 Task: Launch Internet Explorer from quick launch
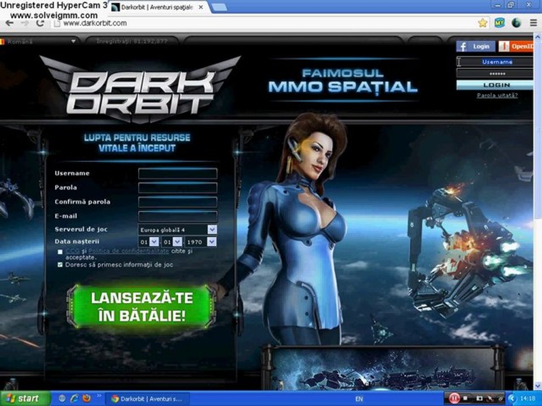74,399
